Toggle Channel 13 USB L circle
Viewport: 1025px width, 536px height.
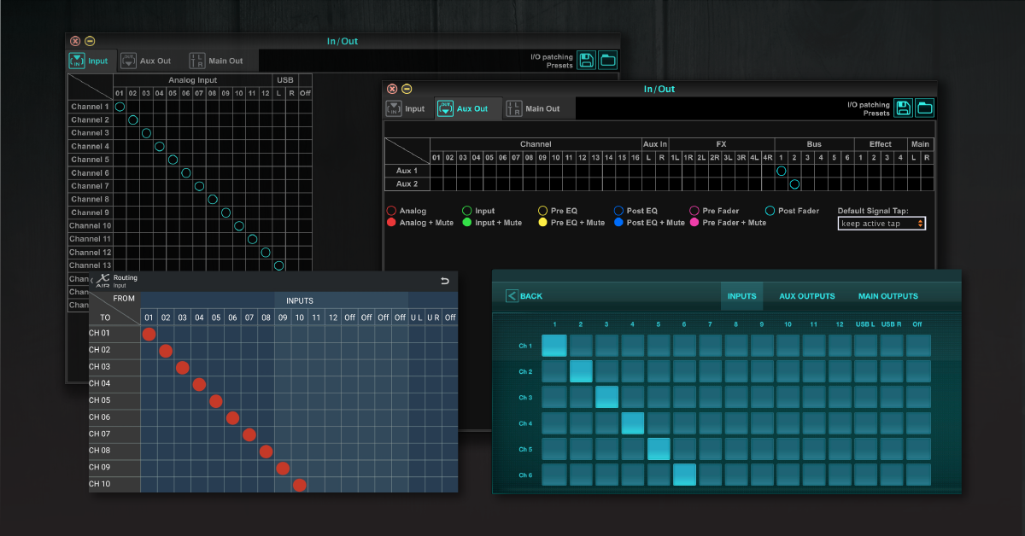pos(278,265)
